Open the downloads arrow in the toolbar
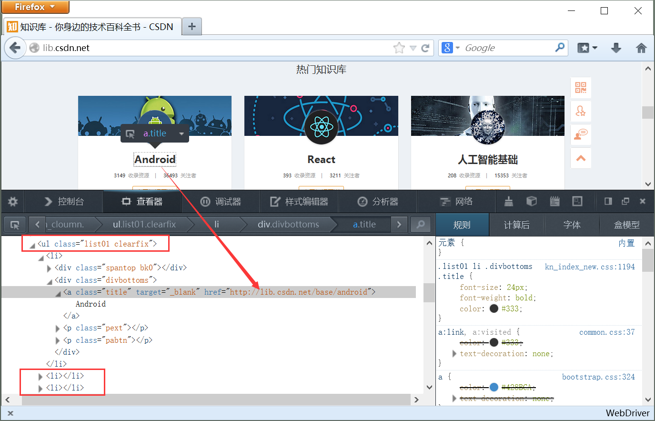 [616, 48]
